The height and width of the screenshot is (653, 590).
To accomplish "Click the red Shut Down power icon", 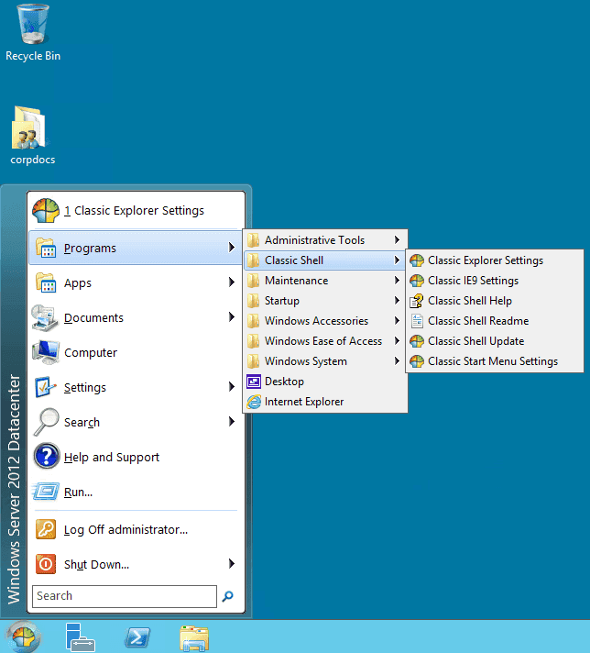I will tap(46, 564).
